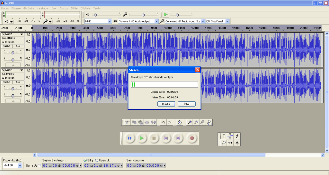Screen dimensions: 329x175
Task: Open the Etkiler menu
Action: point(74,9)
